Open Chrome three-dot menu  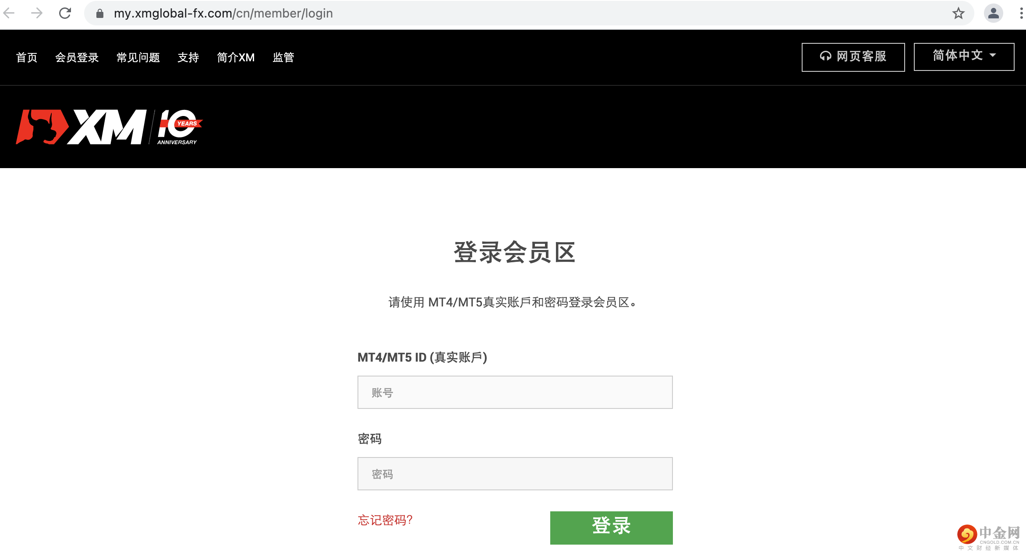click(1021, 14)
